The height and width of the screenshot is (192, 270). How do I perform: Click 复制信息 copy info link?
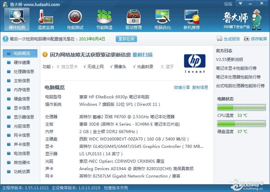click(x=200, y=87)
